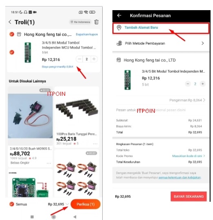Tap the Android home navigation button

[x=53, y=217]
